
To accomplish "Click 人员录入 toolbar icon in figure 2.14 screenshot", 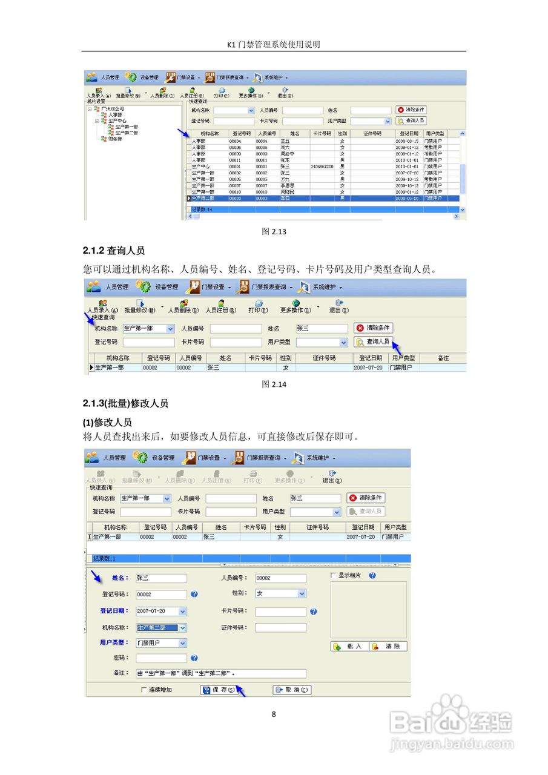I will pos(103,303).
